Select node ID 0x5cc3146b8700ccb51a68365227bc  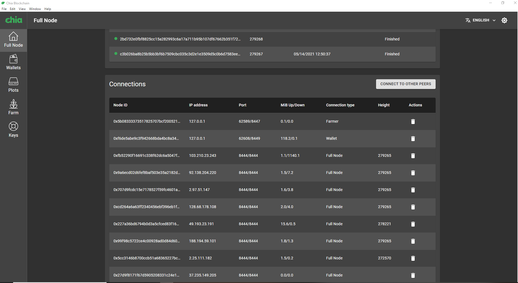[147, 258]
